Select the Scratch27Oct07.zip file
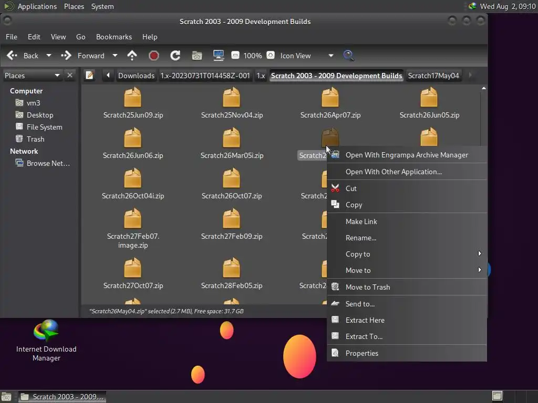 (x=133, y=274)
